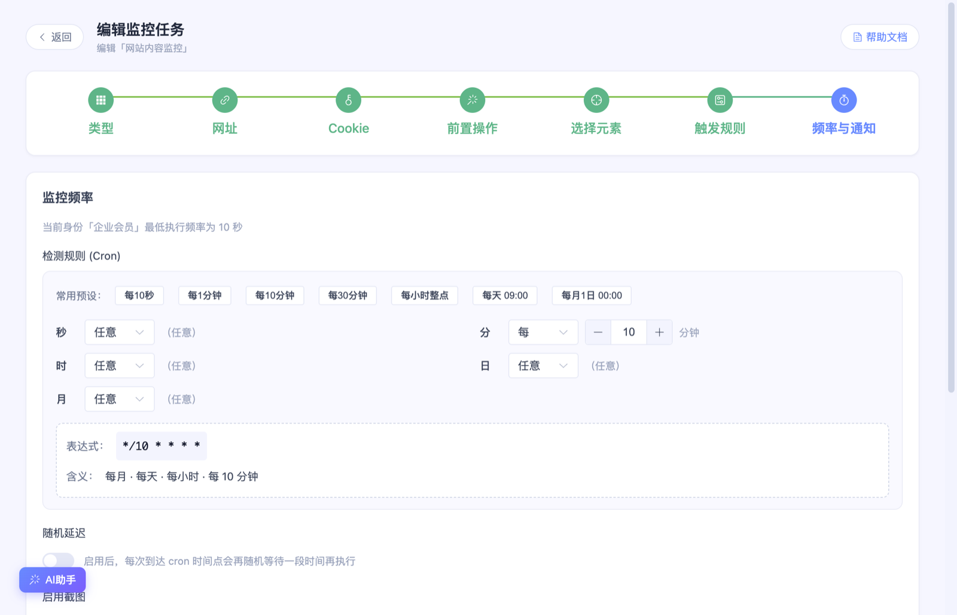Click the page vertical scrollbar
Screen dimensions: 957x615
click(952, 197)
